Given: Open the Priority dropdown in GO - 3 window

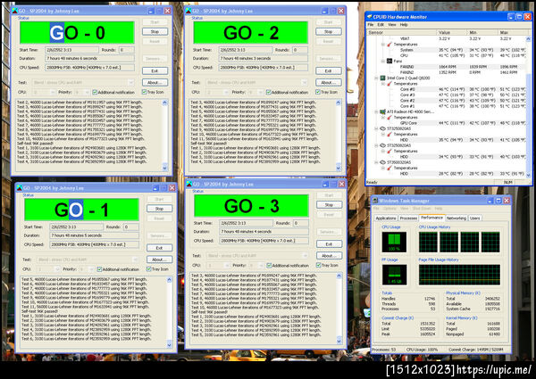Looking at the screenshot, I should [x=261, y=266].
